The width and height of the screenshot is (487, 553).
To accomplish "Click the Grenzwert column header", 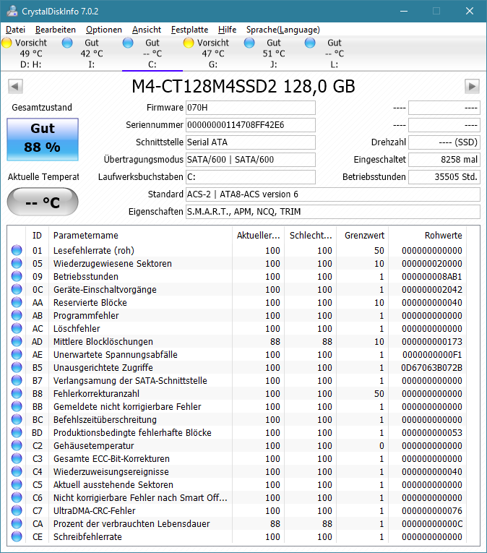I will click(362, 235).
